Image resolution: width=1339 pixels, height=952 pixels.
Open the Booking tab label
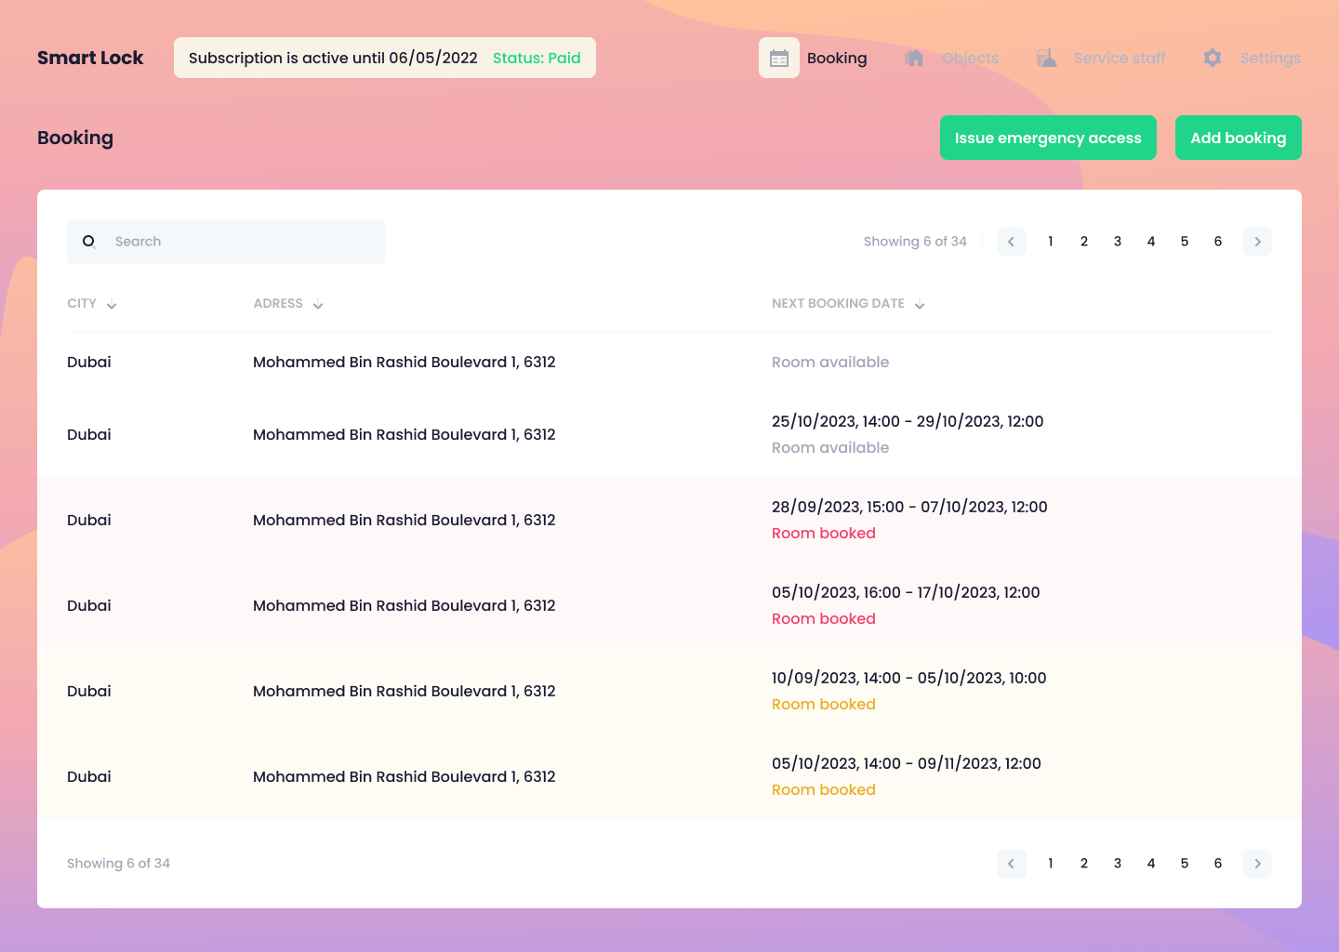pos(837,58)
